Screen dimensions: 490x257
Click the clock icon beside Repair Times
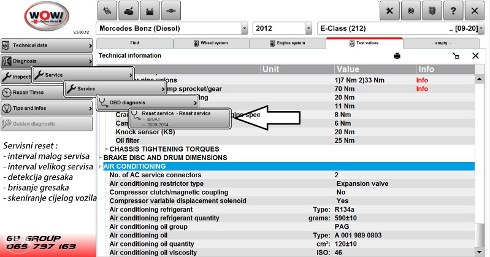click(7, 93)
